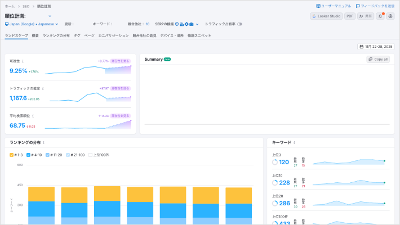Toggle the トラフィック占有率 switch
This screenshot has height=225, width=400.
tap(239, 24)
